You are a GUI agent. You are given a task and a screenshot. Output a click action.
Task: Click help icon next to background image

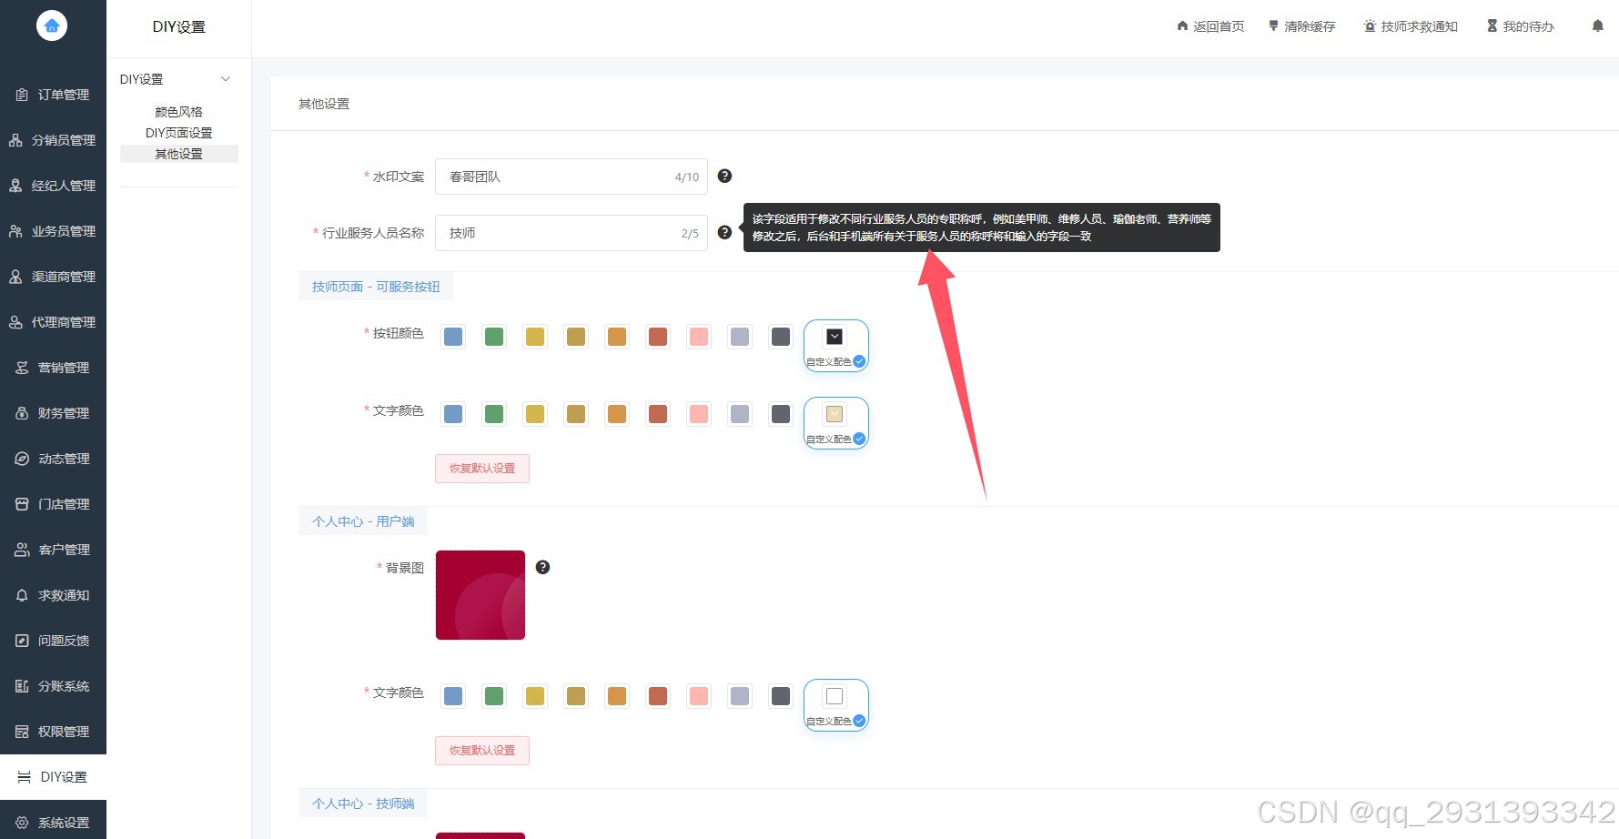click(542, 568)
